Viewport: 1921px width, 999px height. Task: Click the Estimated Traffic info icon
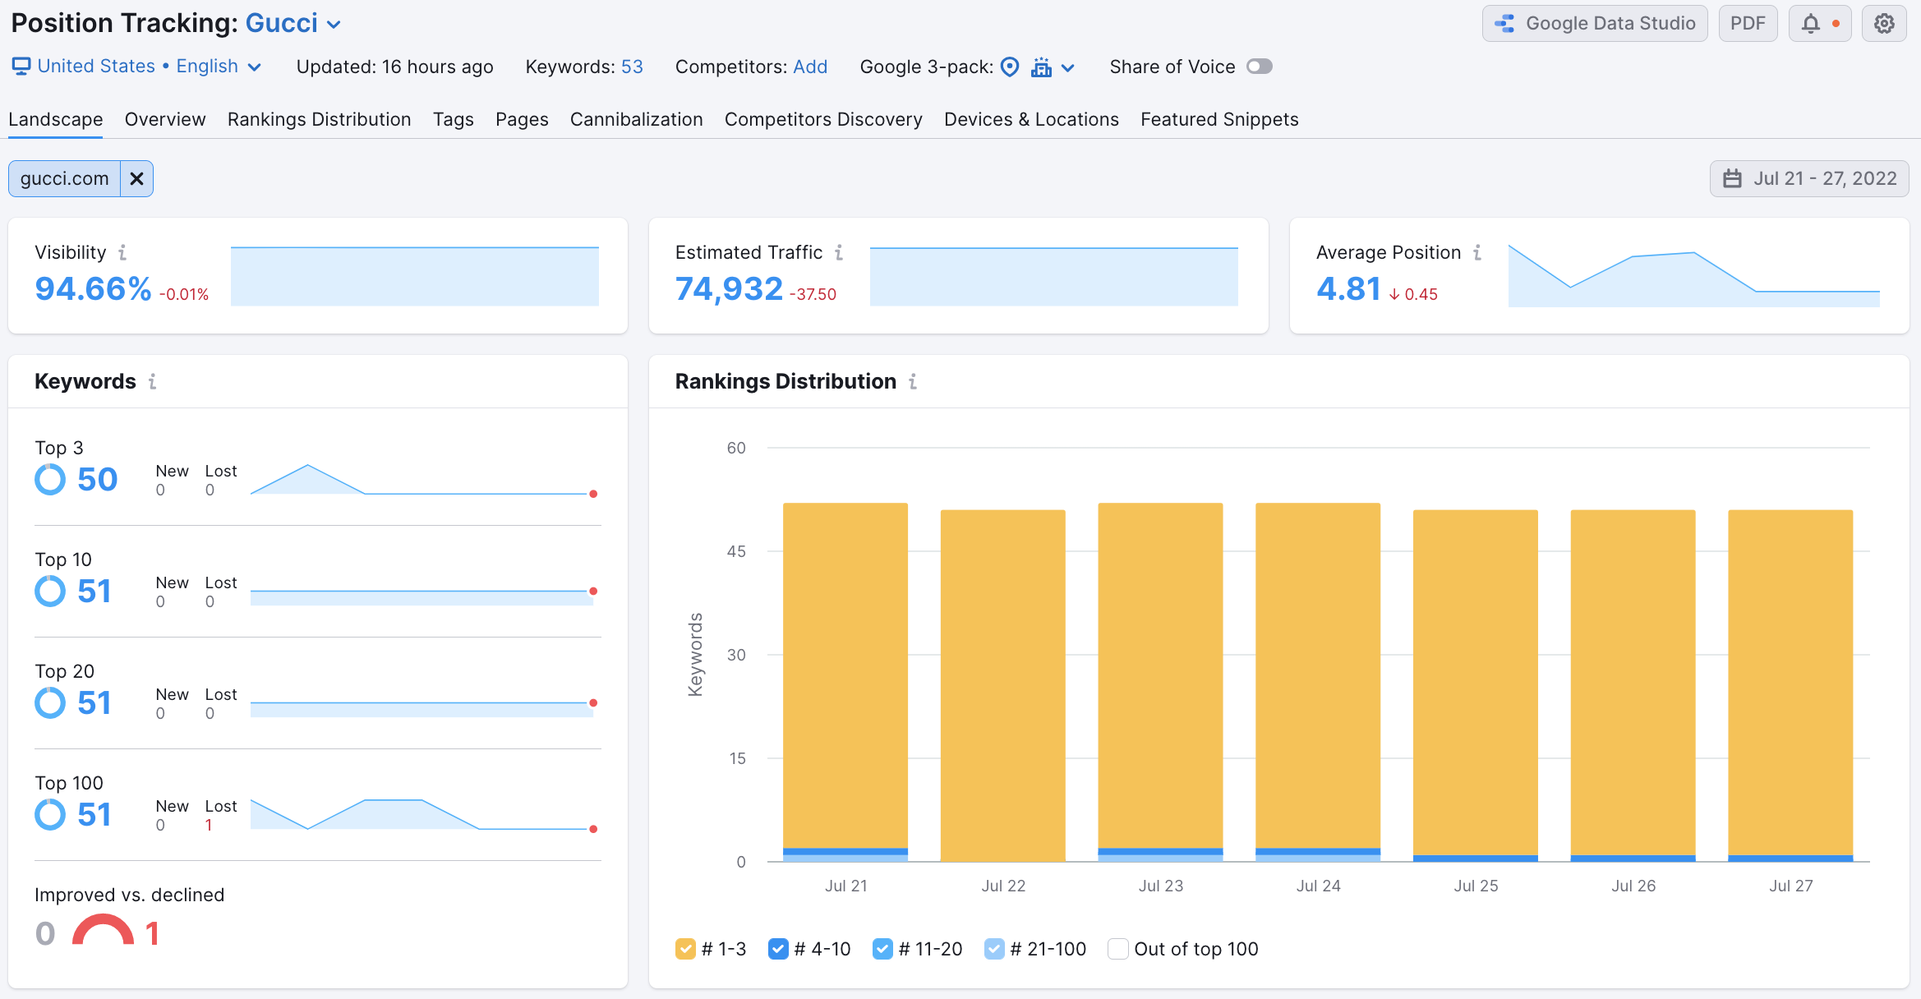[839, 252]
